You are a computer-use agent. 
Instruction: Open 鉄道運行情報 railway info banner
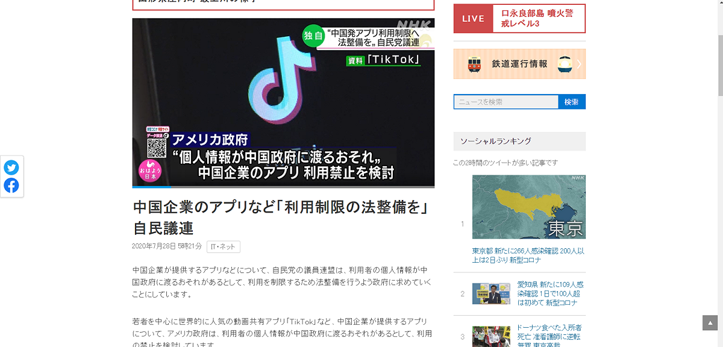(x=519, y=64)
